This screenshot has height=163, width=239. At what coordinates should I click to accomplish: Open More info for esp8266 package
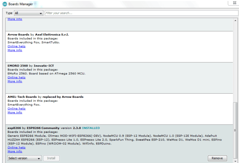coord(15,151)
